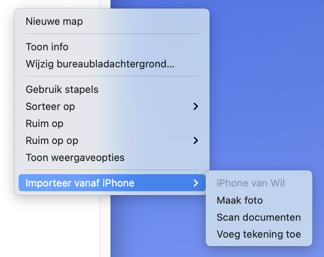
Task: Click the light gray strip bordering desktop
Action: point(105,226)
